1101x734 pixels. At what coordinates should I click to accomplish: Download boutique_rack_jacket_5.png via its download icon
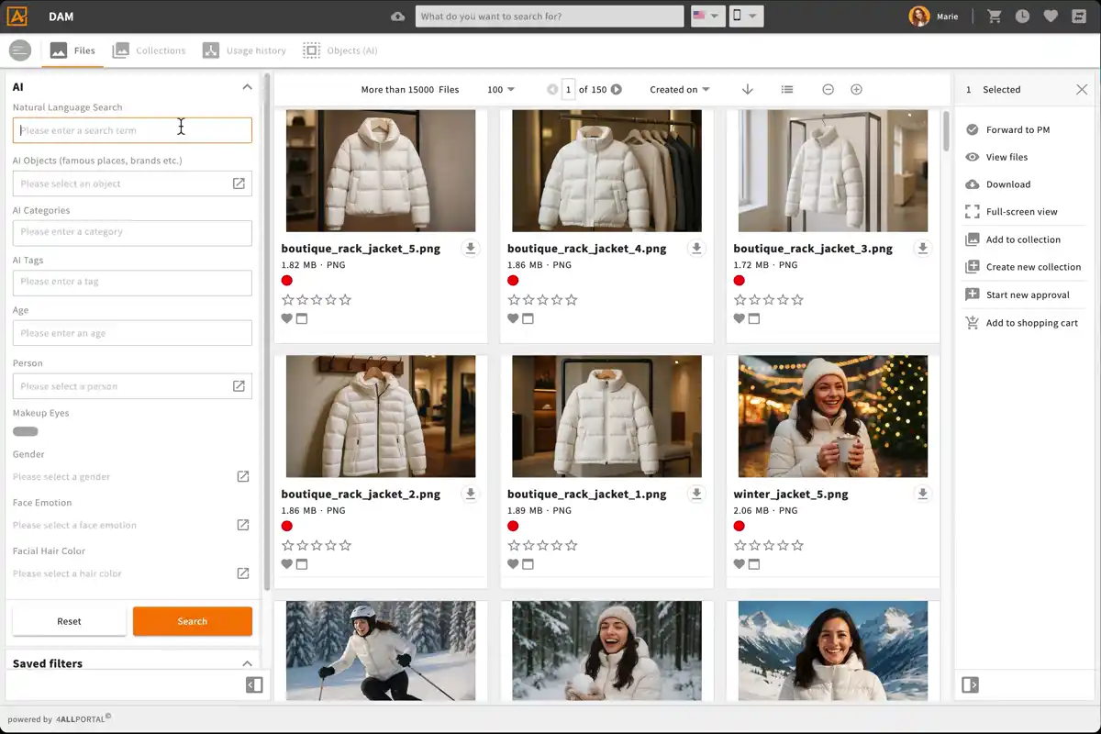pos(470,249)
